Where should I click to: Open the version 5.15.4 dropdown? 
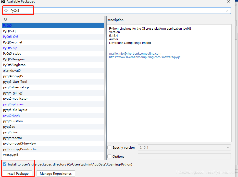click(x=184, y=148)
